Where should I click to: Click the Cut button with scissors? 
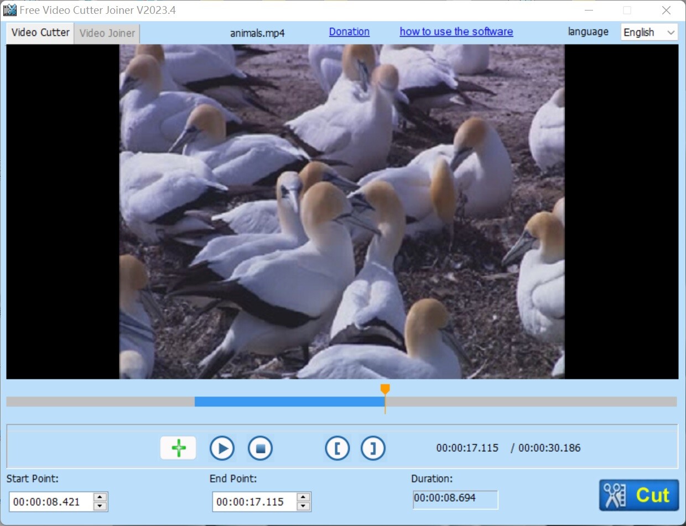(638, 495)
